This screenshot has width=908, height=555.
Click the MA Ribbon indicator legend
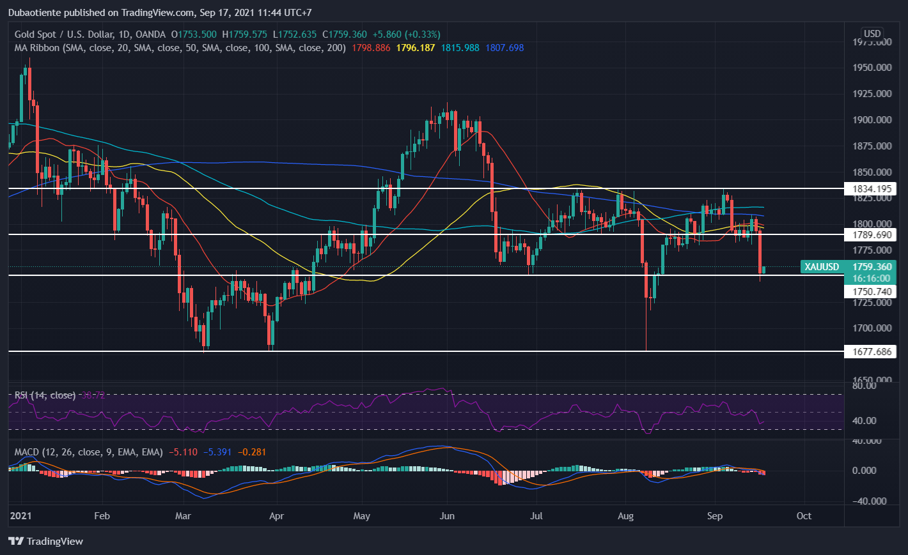(180, 48)
